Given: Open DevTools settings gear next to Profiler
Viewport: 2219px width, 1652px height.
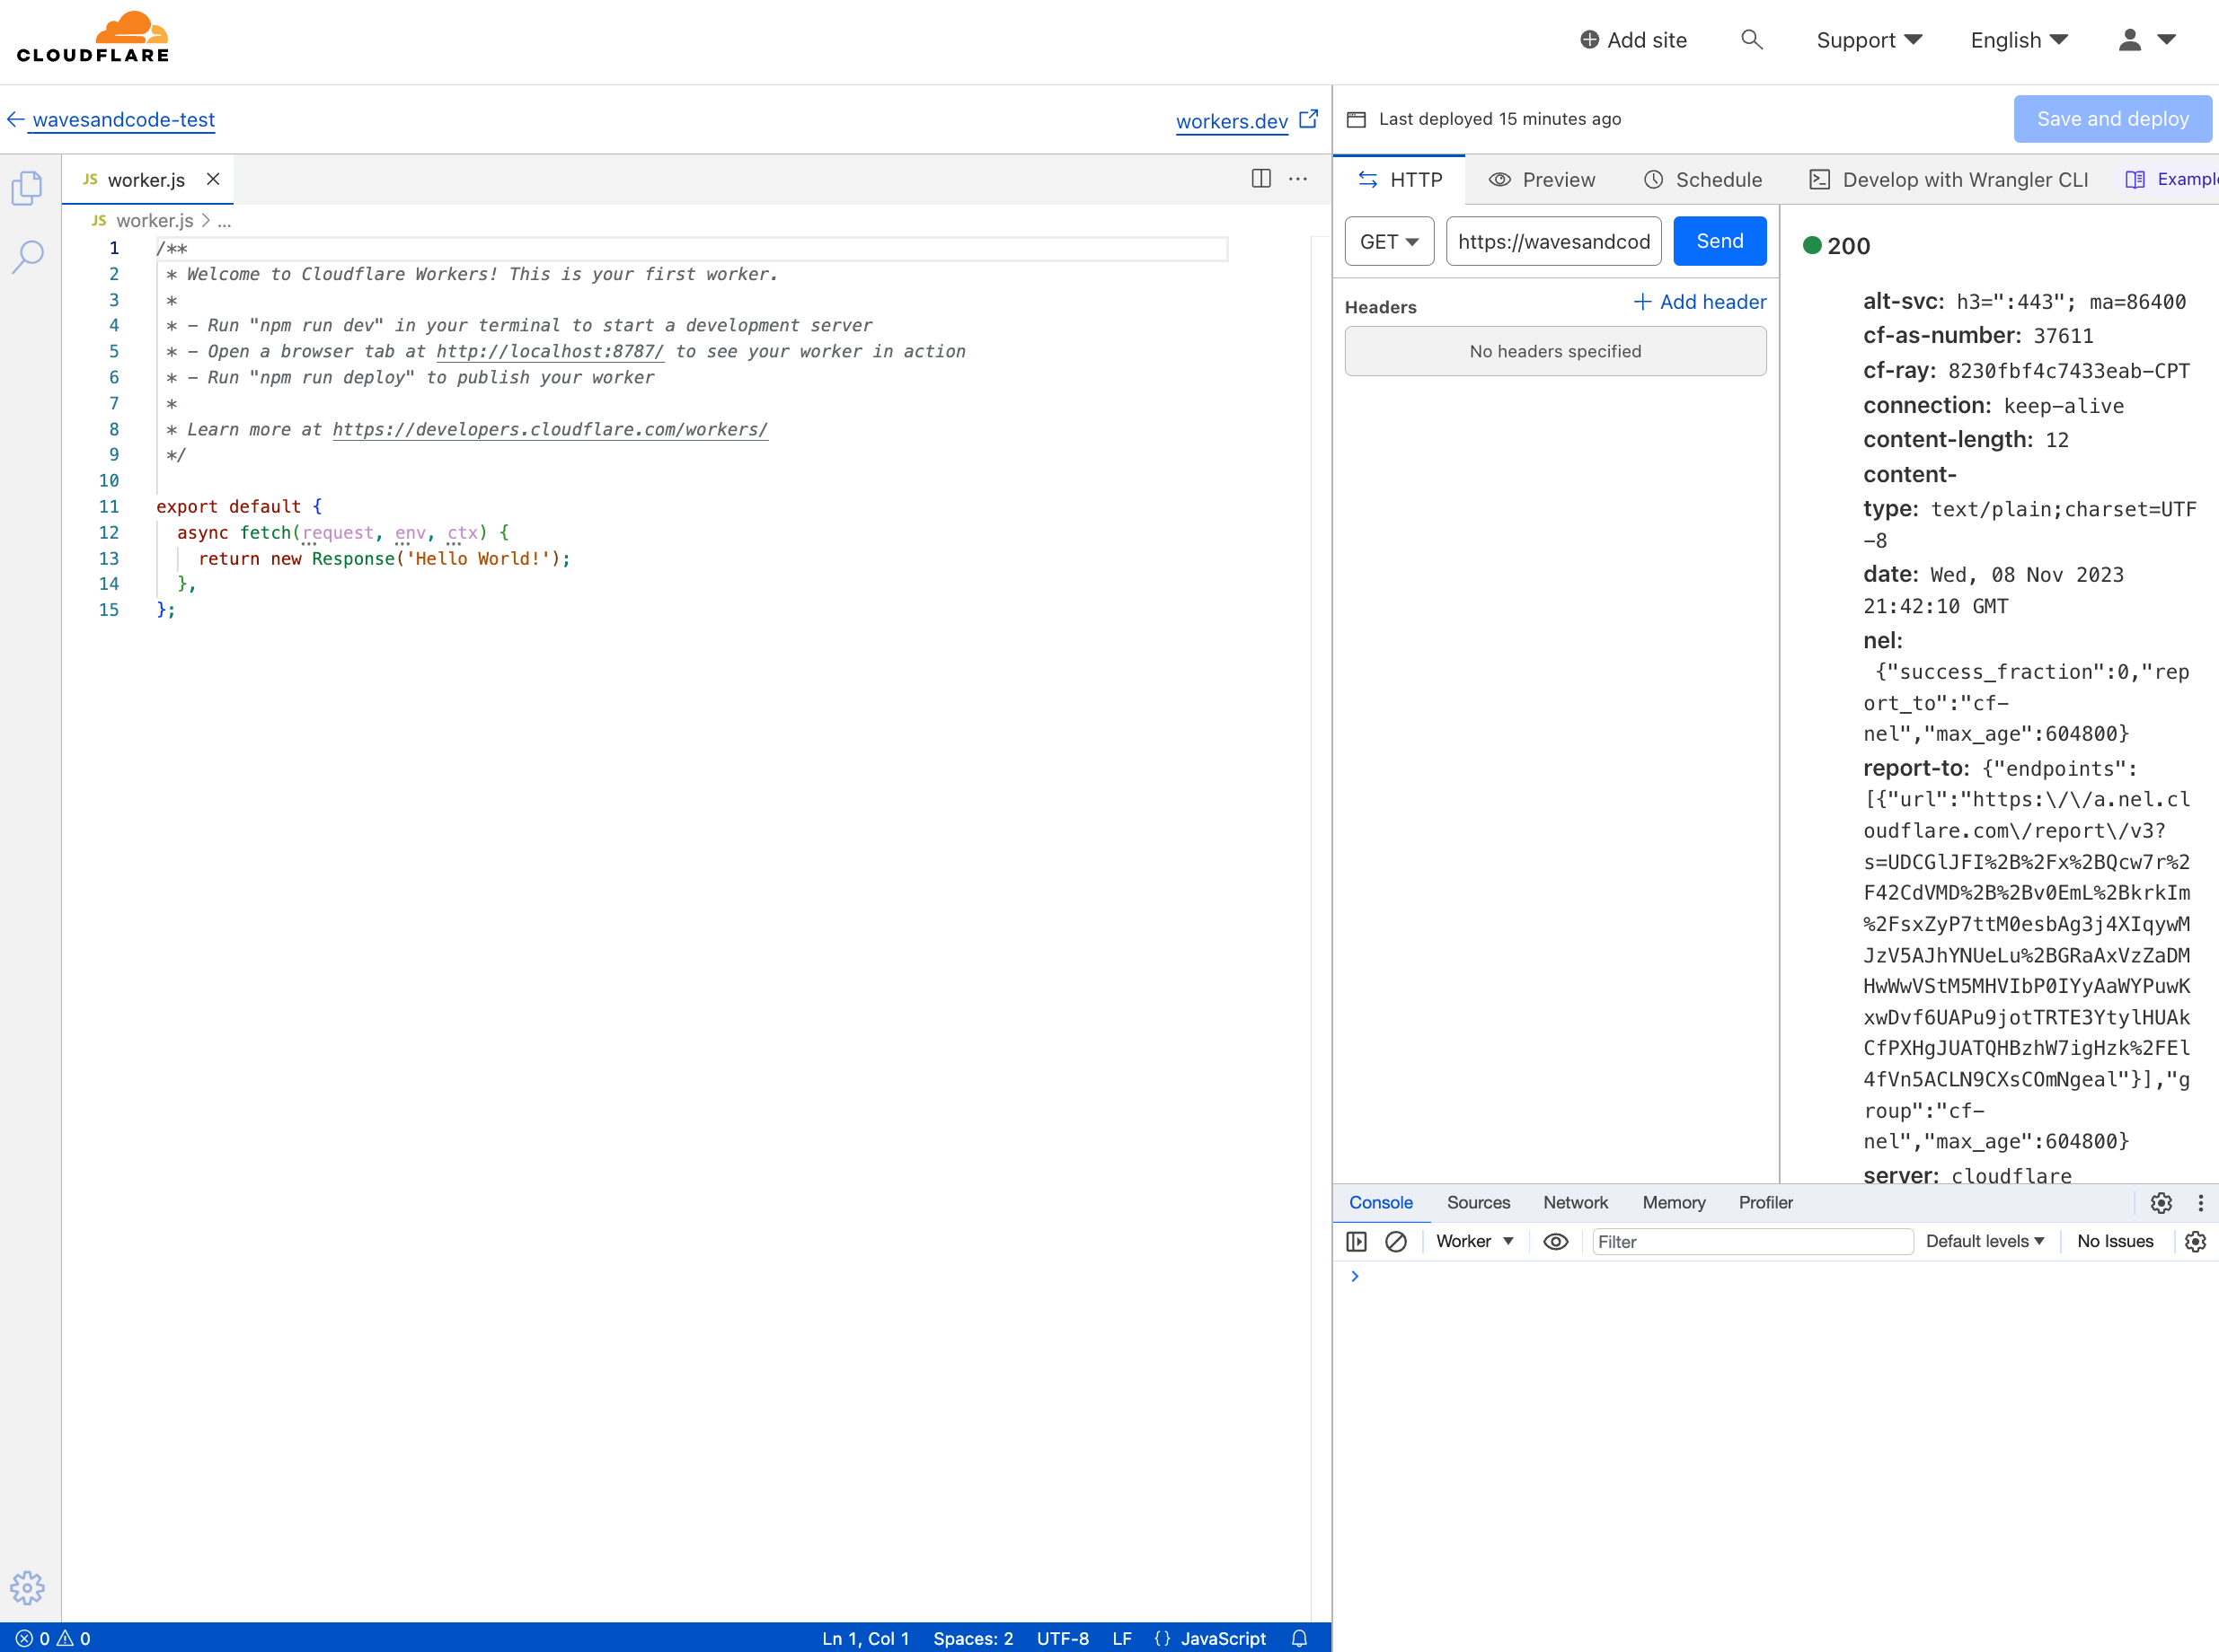Looking at the screenshot, I should tap(2161, 1203).
